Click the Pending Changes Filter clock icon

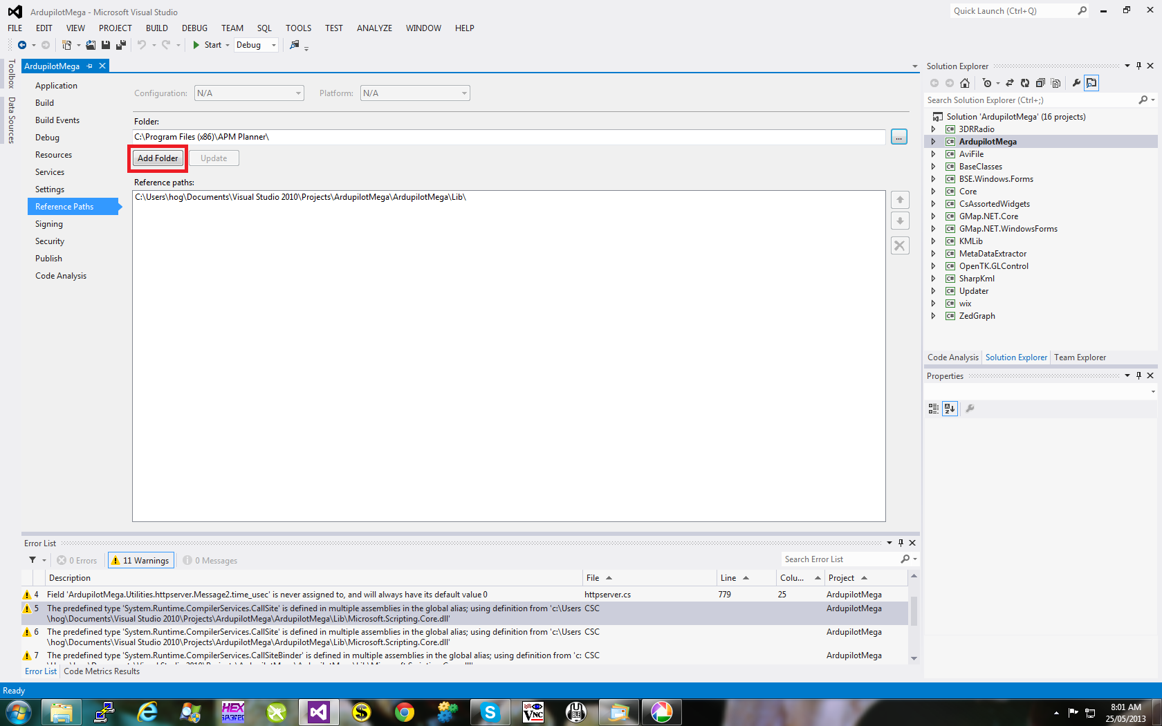pos(987,83)
